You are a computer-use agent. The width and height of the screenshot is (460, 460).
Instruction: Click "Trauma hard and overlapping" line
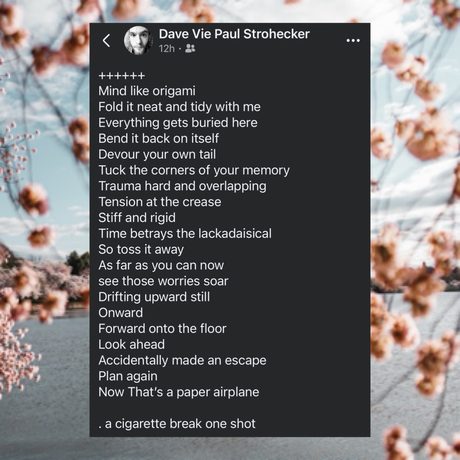coord(182,186)
